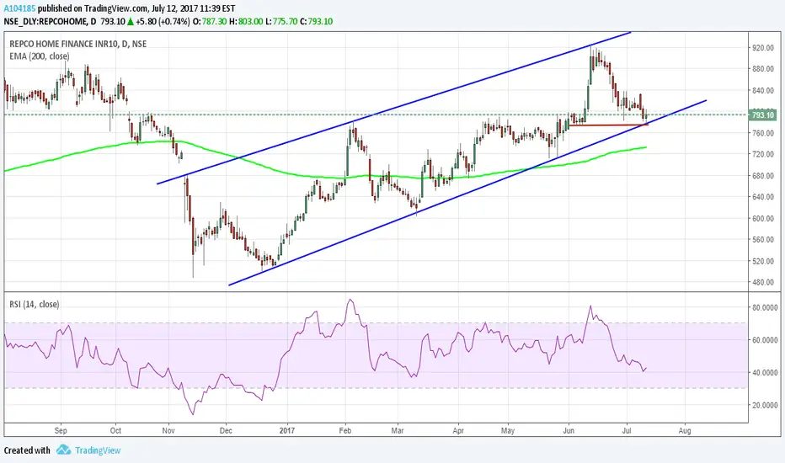
Task: Click the Nov label on time axis
Action: point(168,430)
